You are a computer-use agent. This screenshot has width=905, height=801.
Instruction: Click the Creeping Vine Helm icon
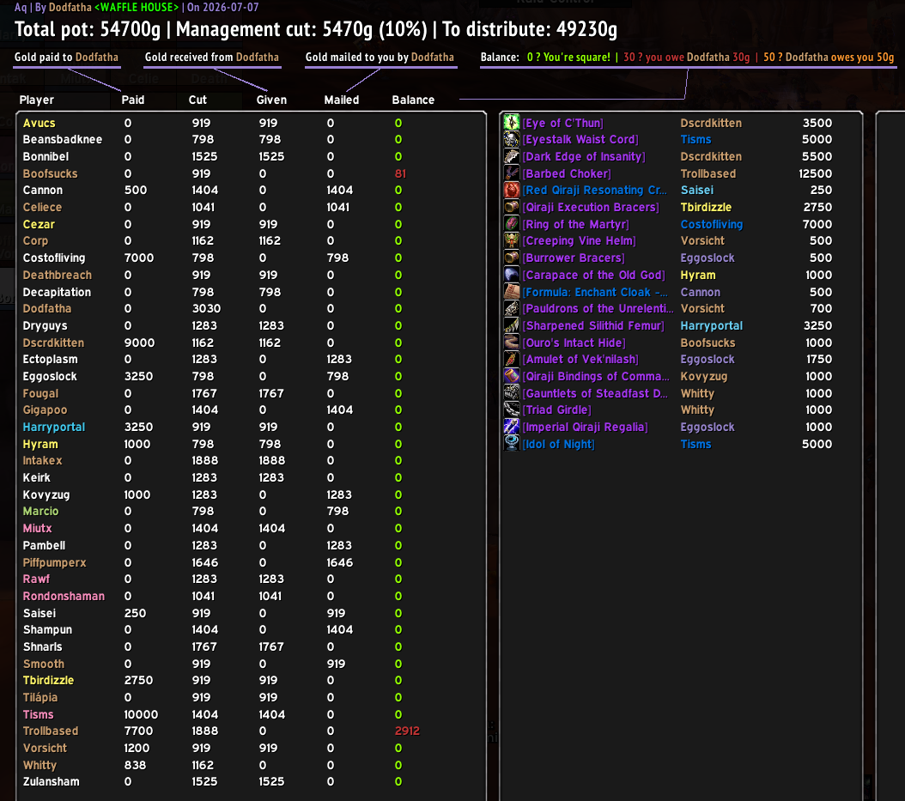[512, 240]
